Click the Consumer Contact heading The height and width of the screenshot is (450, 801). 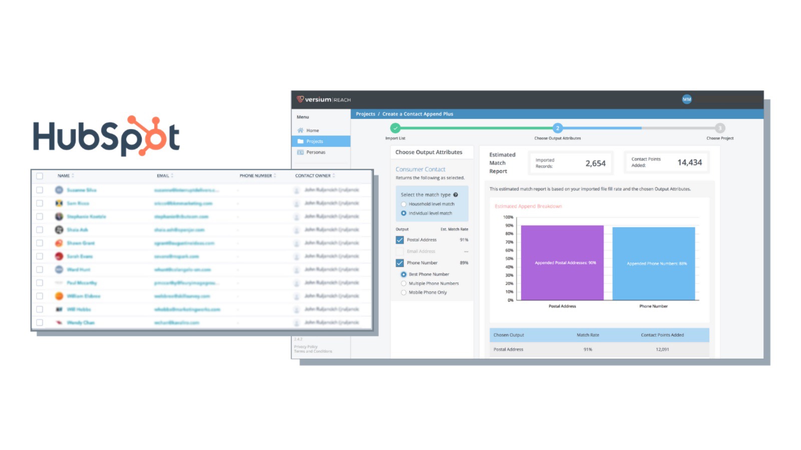tap(421, 169)
